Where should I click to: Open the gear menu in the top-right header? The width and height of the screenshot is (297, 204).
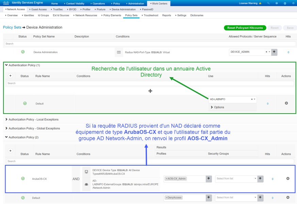(x=293, y=3)
